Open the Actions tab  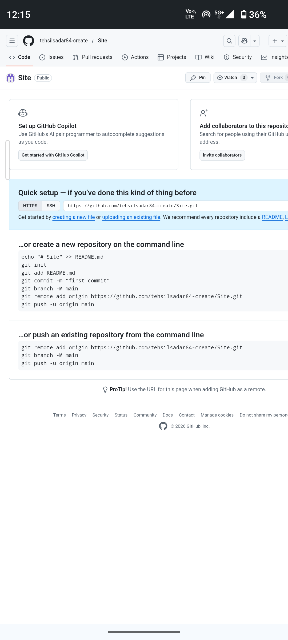coord(135,57)
